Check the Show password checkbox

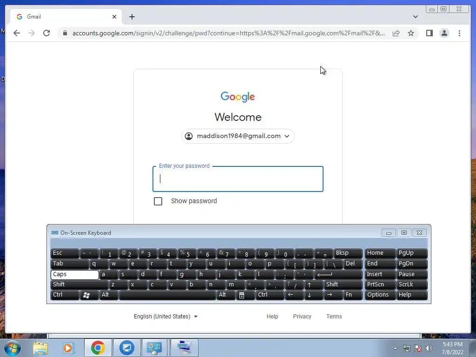pos(158,201)
